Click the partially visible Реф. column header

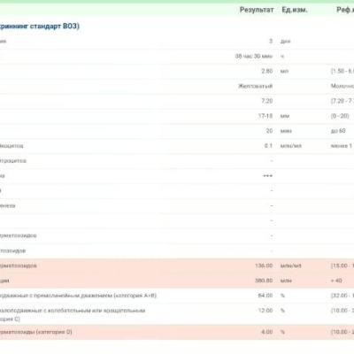coord(345,10)
